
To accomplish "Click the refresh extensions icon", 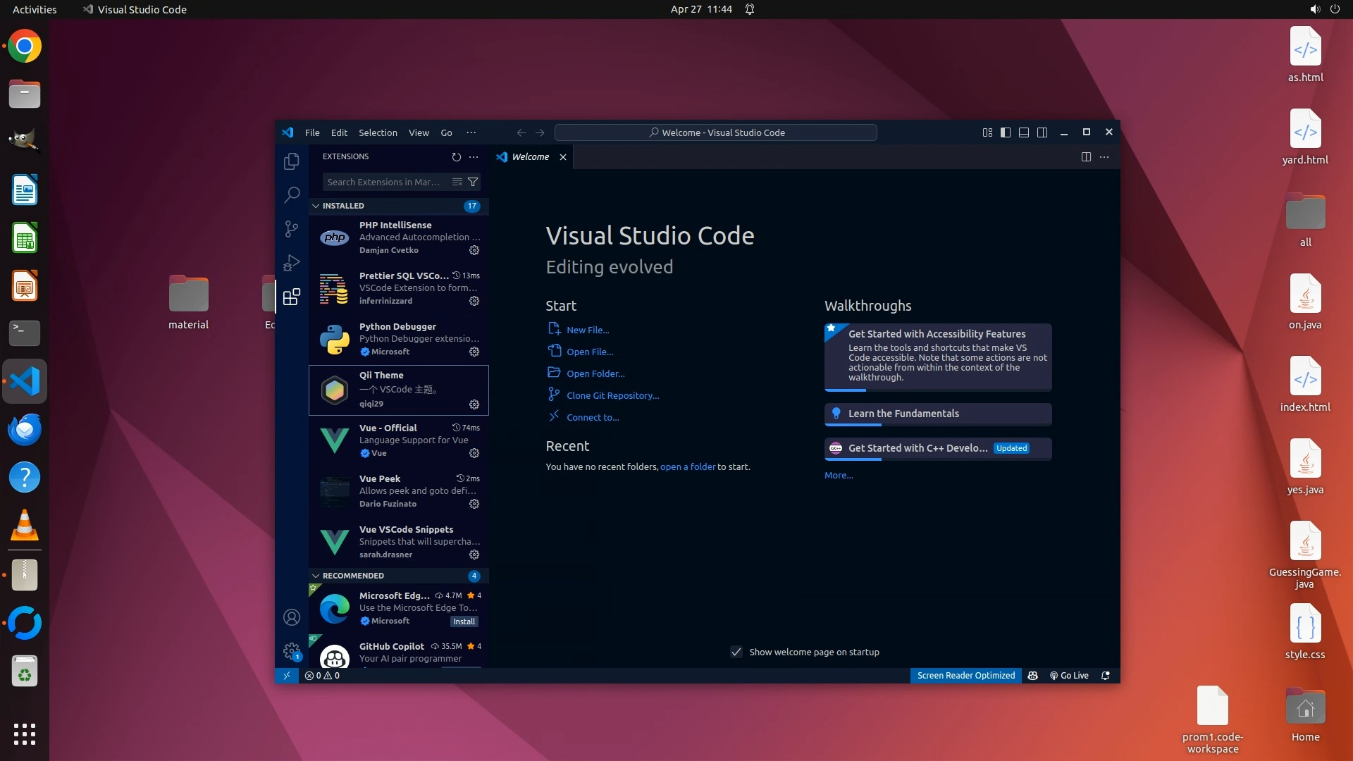I will point(456,156).
